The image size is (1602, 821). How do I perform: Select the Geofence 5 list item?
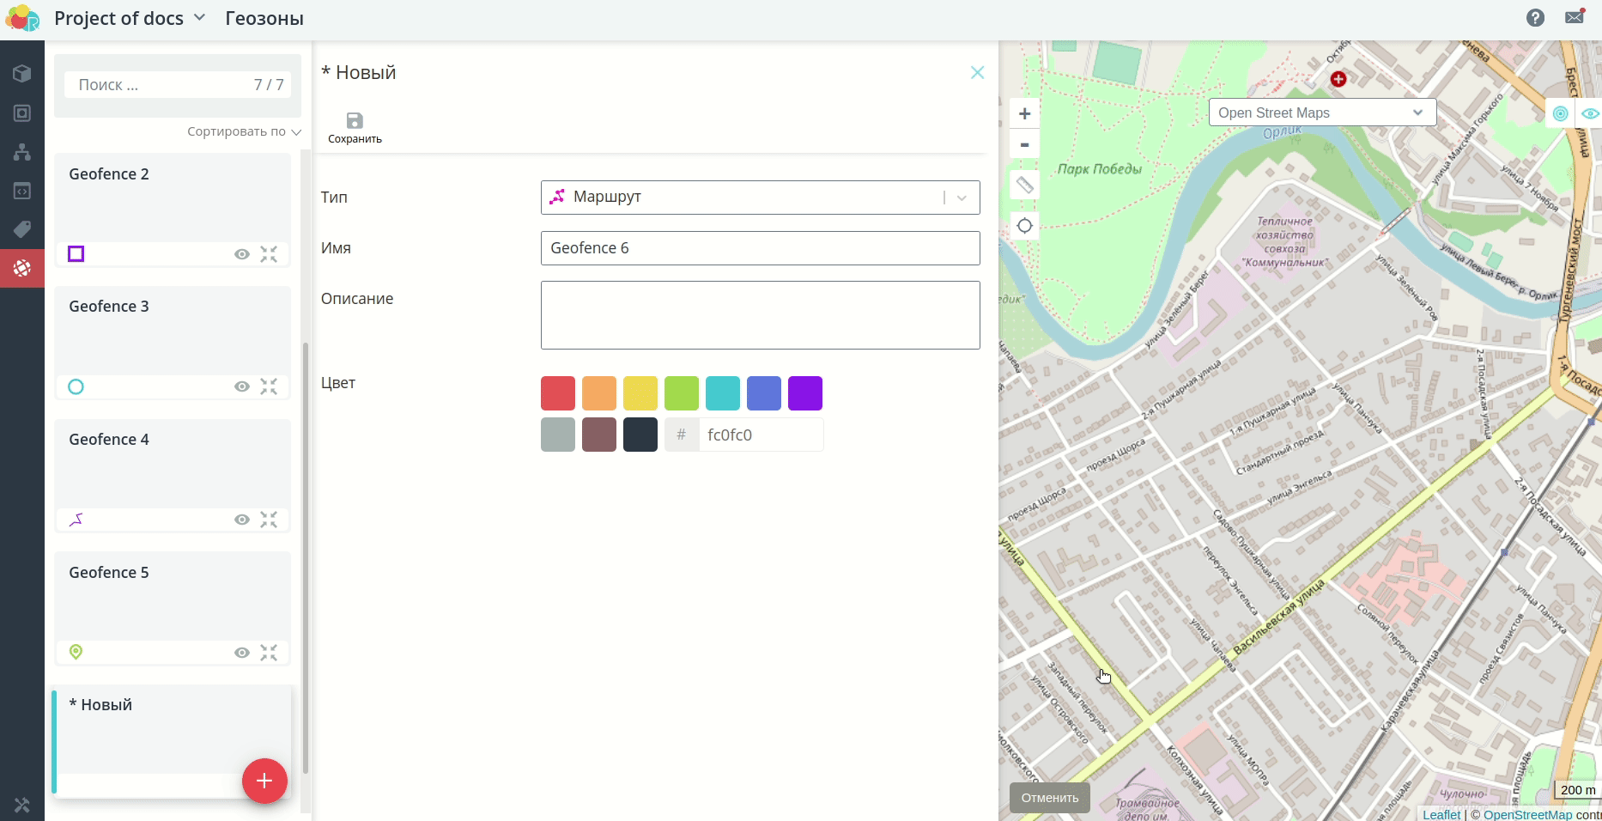[x=173, y=608]
